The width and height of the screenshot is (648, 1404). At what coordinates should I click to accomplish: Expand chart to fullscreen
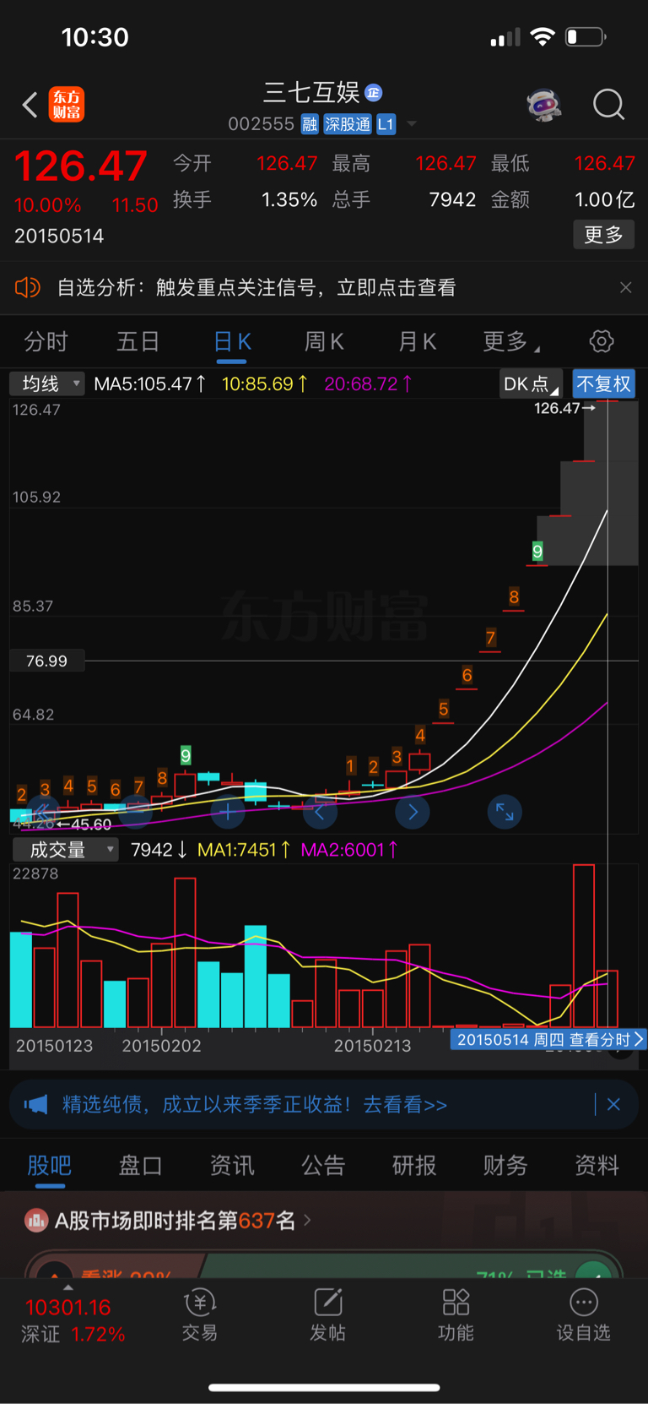pos(505,812)
